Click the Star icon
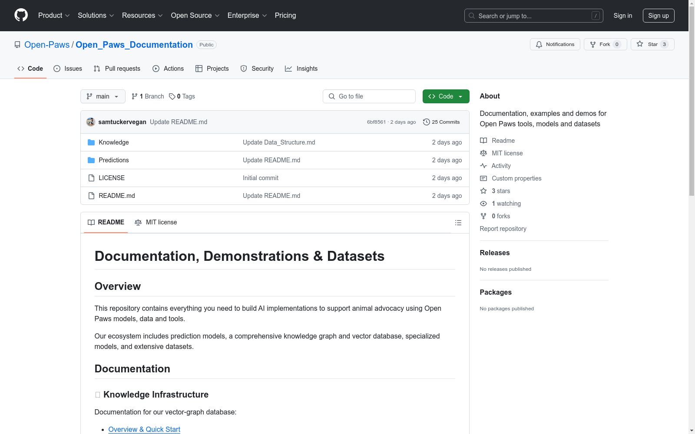The height and width of the screenshot is (434, 695). pyautogui.click(x=640, y=44)
